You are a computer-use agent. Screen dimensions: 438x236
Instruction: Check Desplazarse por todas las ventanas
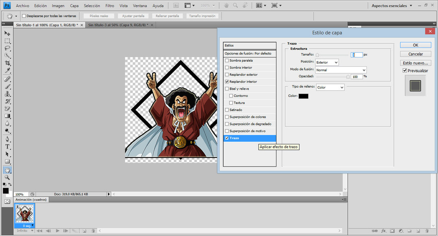click(24, 16)
